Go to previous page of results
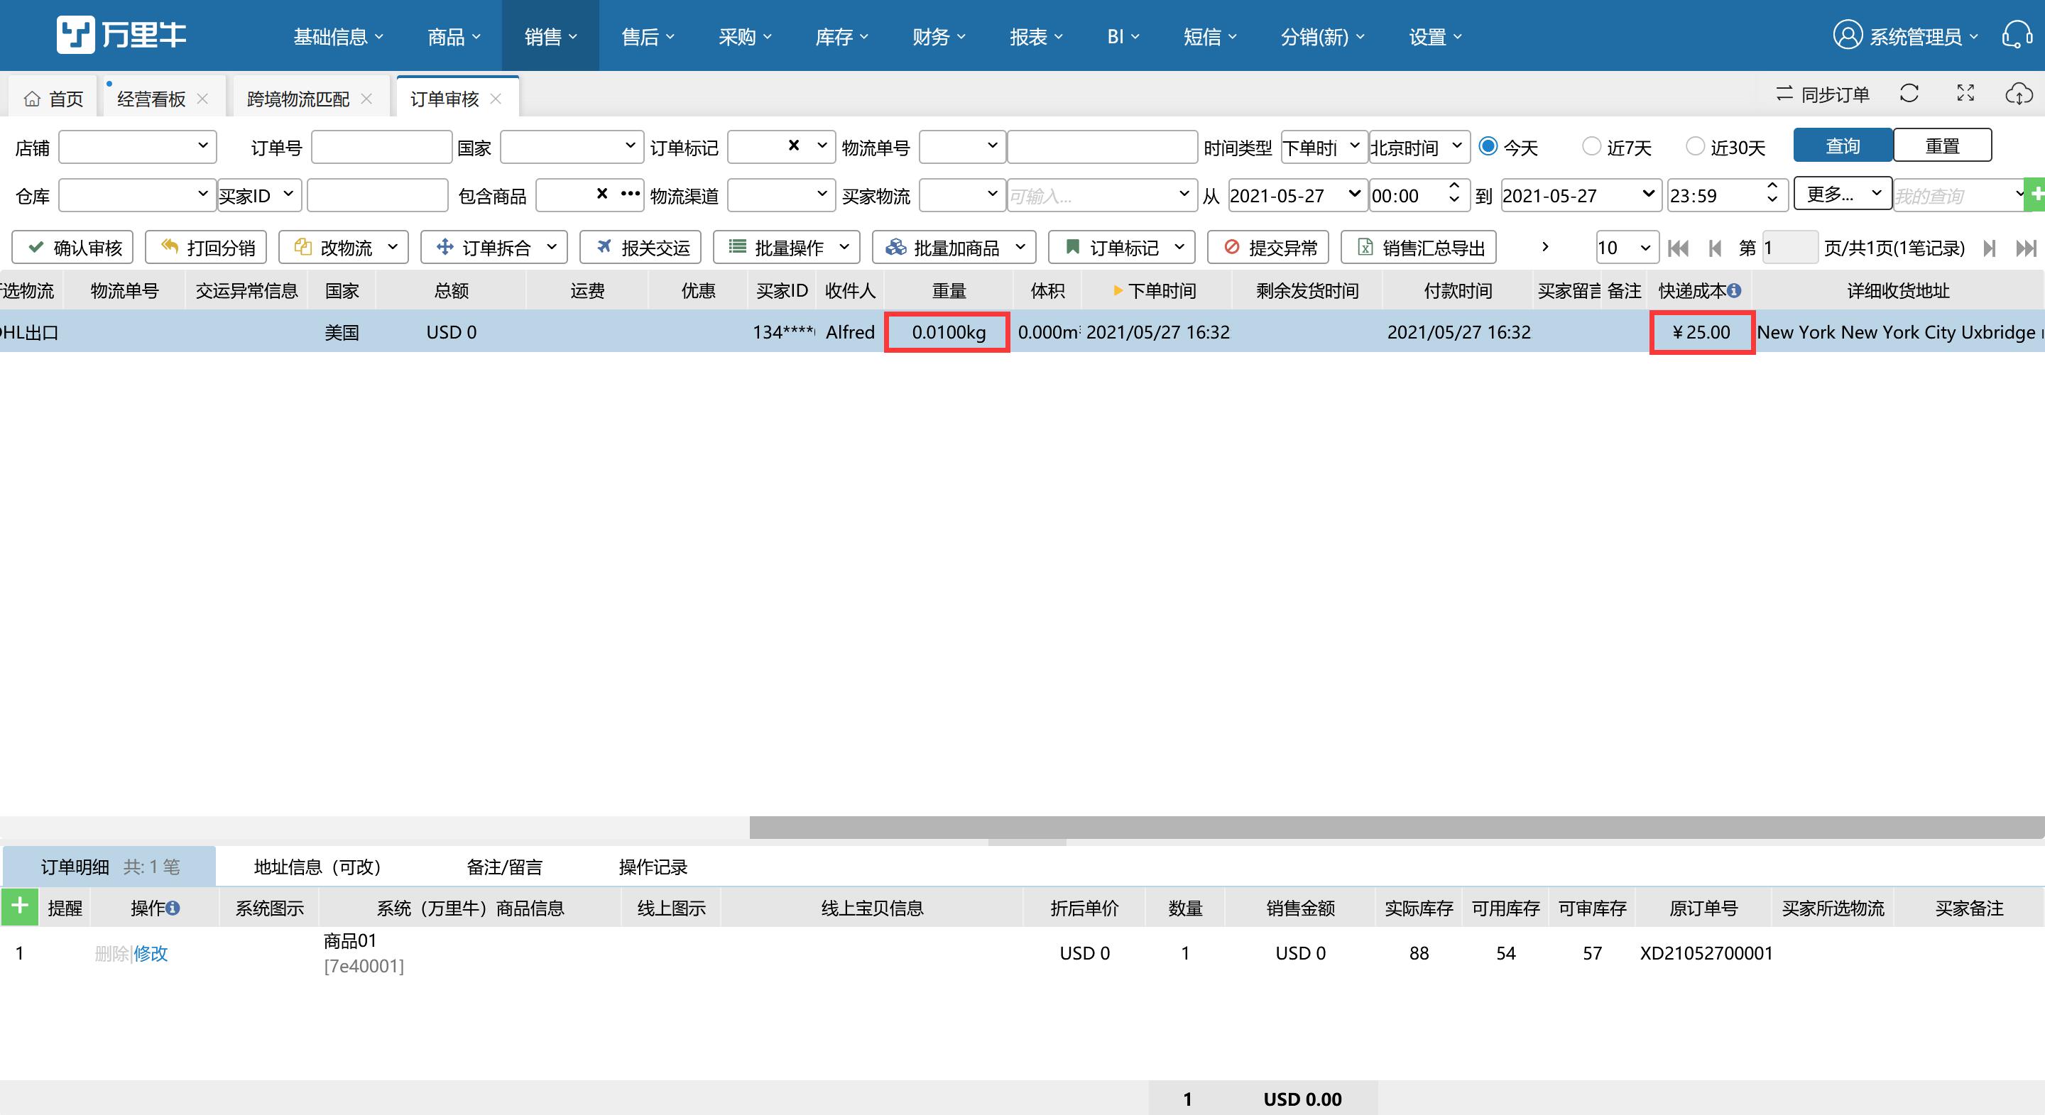 tap(1715, 248)
